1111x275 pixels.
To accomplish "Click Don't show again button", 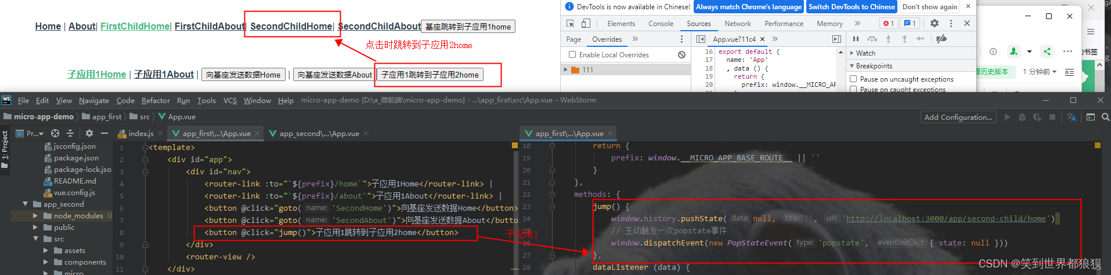I will [x=929, y=7].
